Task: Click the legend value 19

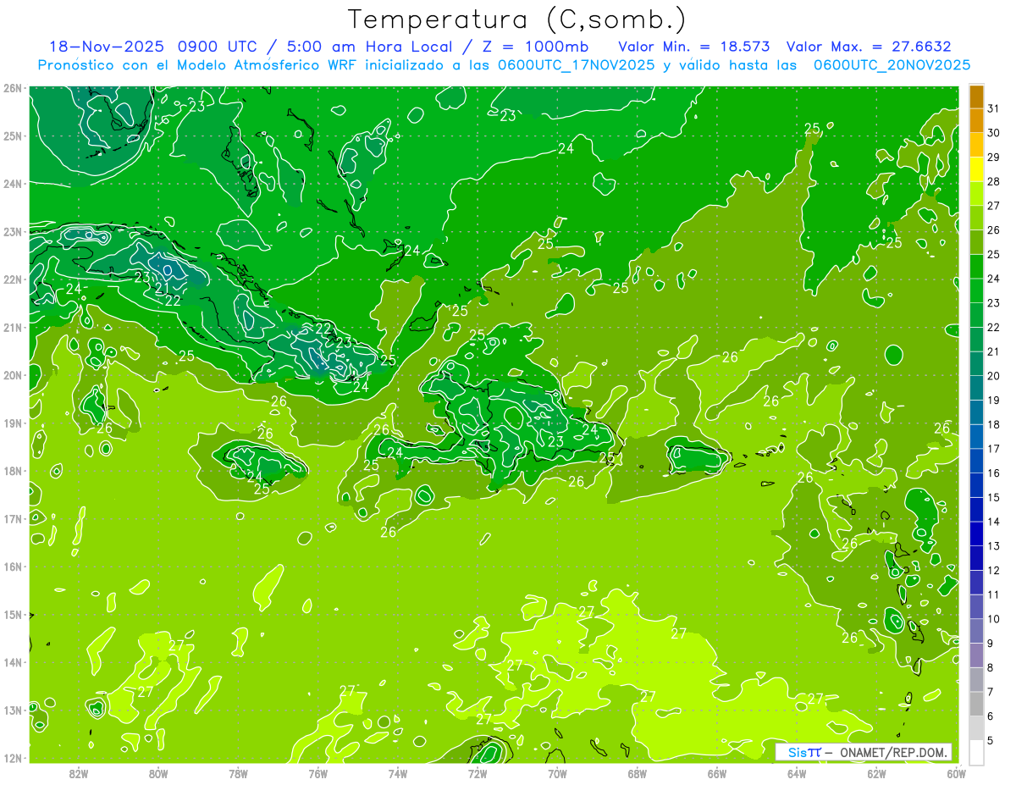Action: point(993,401)
